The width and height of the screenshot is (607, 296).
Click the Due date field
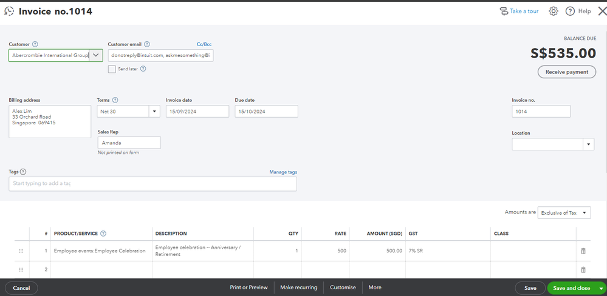click(x=266, y=111)
